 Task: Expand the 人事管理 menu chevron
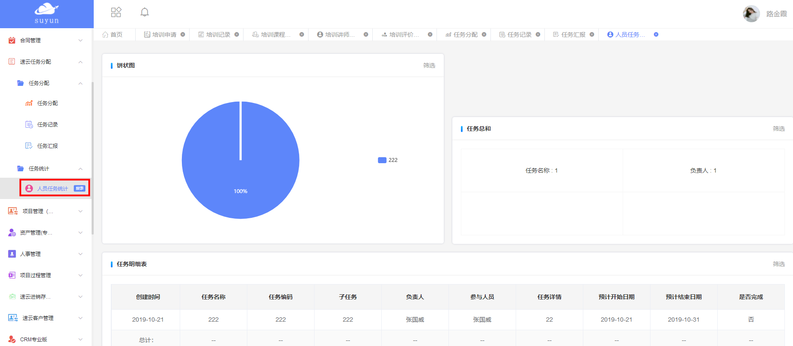80,254
